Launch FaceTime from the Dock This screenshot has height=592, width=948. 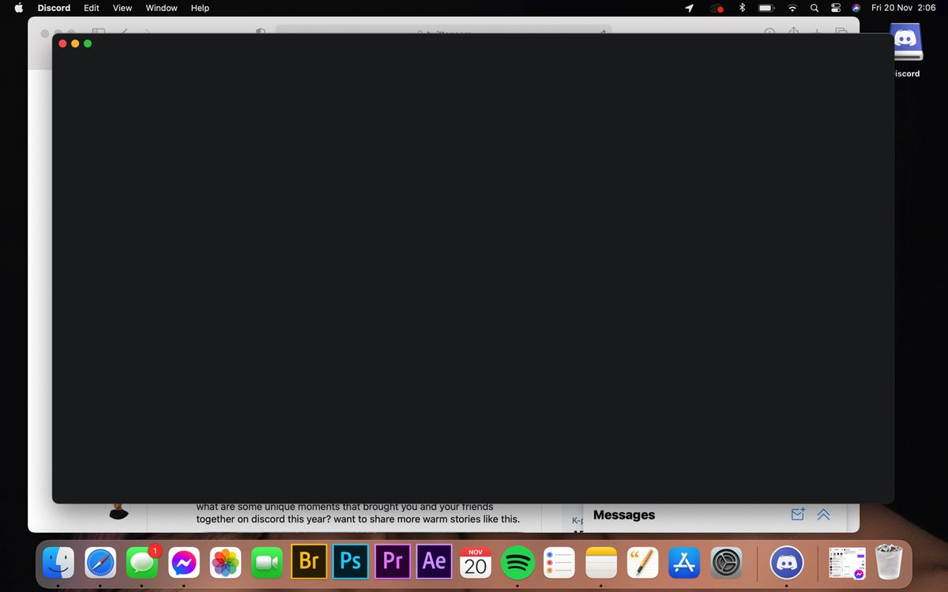click(267, 563)
